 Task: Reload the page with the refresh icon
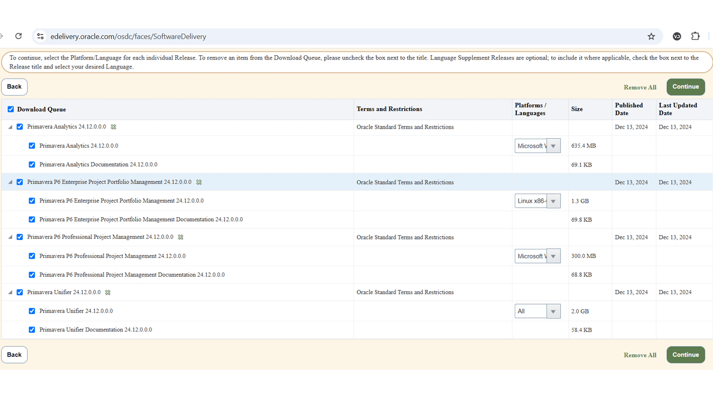18,36
